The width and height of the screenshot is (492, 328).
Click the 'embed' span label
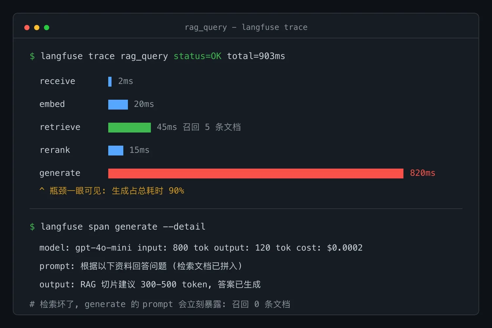click(52, 104)
